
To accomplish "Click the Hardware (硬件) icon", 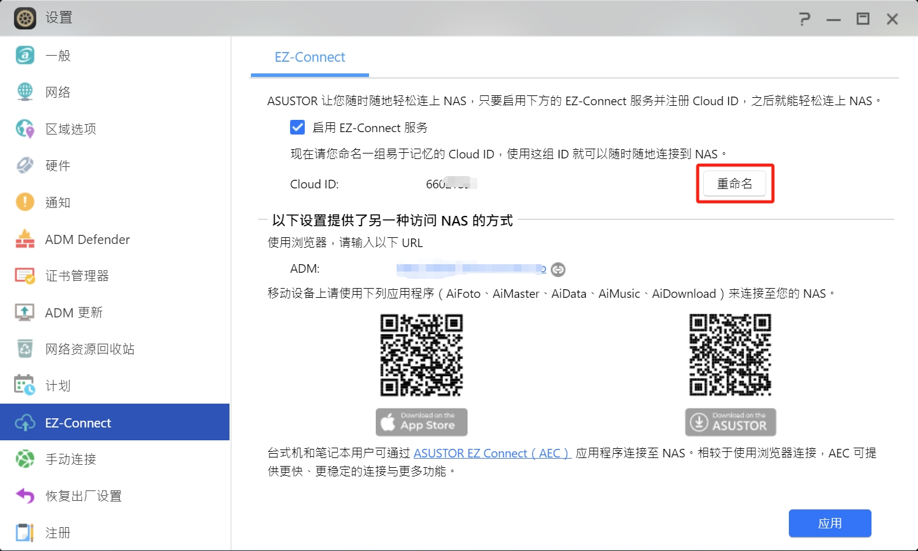I will (x=25, y=166).
